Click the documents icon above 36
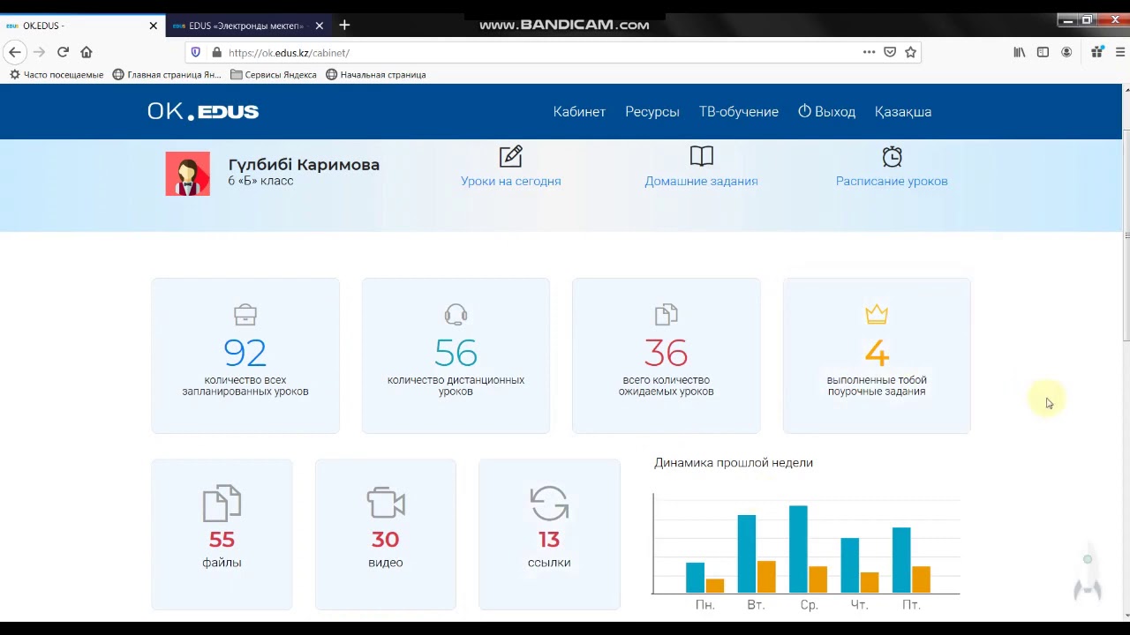 coord(666,315)
